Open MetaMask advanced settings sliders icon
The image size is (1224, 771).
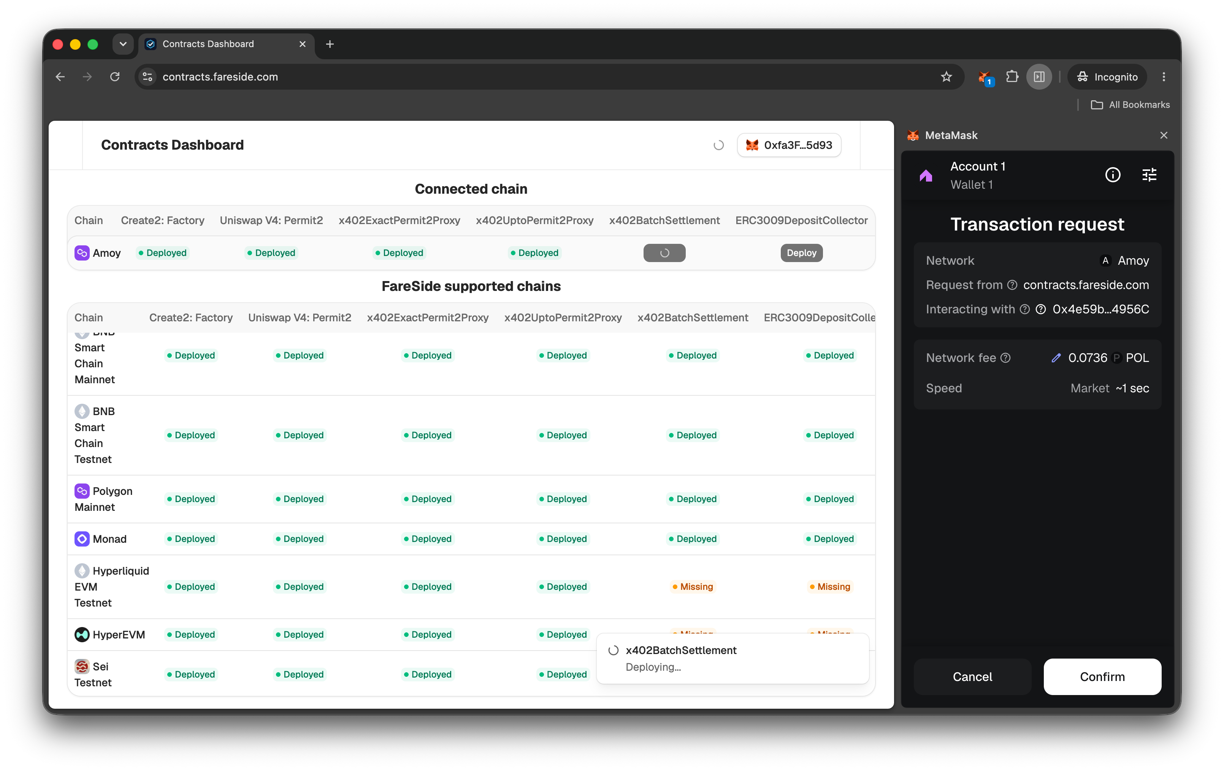tap(1149, 175)
